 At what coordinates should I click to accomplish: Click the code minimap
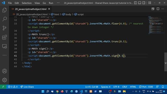pyautogui.click(x=156, y=25)
